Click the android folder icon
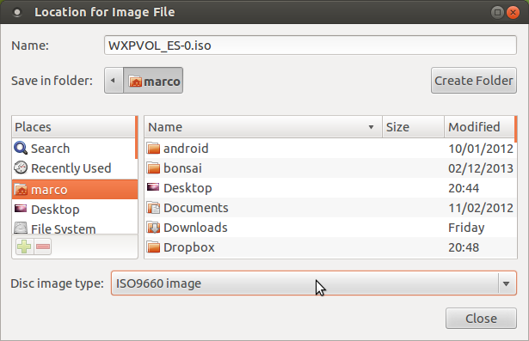The image size is (529, 341). click(x=153, y=149)
